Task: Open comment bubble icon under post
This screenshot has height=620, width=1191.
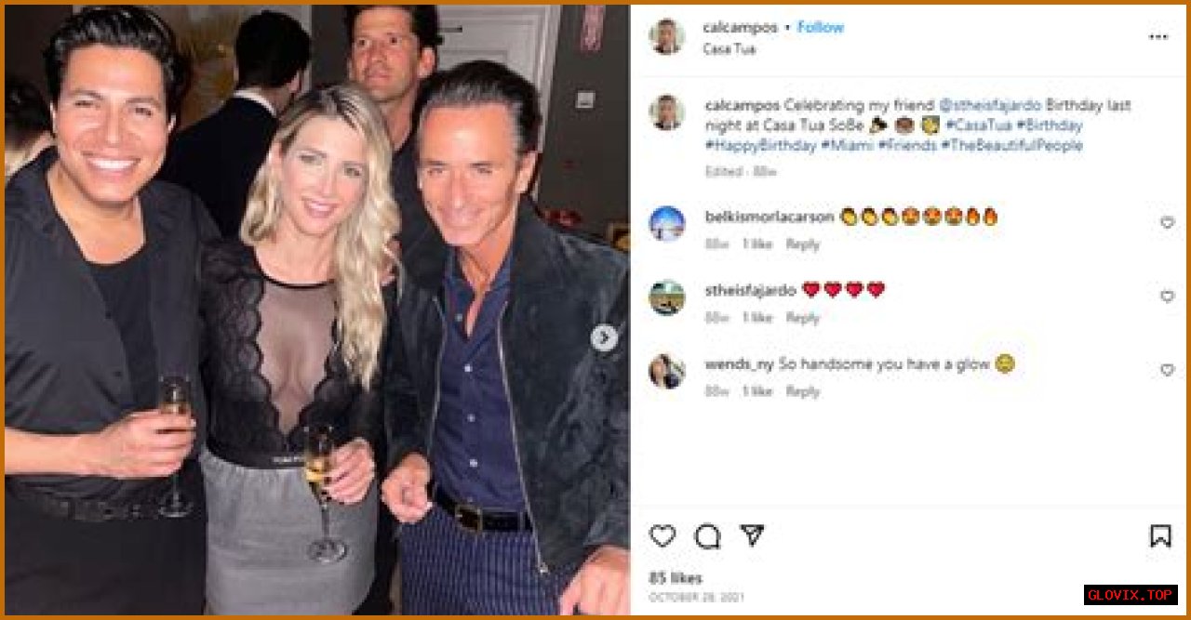Action: [707, 536]
